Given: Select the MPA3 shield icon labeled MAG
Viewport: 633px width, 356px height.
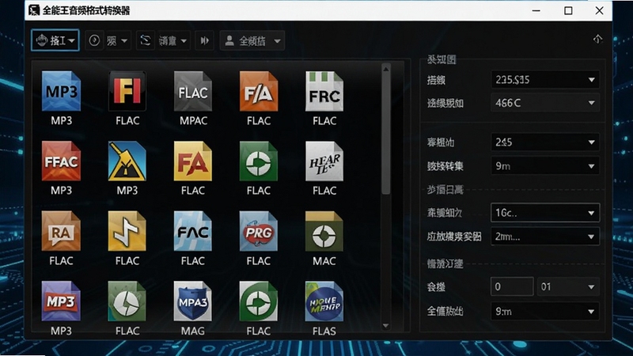Looking at the screenshot, I should click(193, 301).
